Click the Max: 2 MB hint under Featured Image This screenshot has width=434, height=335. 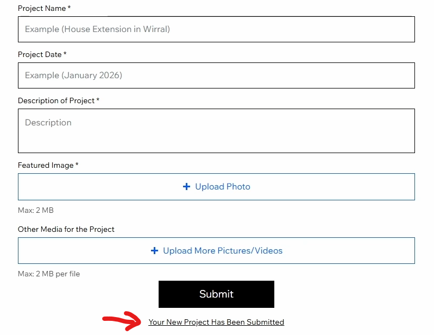pyautogui.click(x=36, y=210)
